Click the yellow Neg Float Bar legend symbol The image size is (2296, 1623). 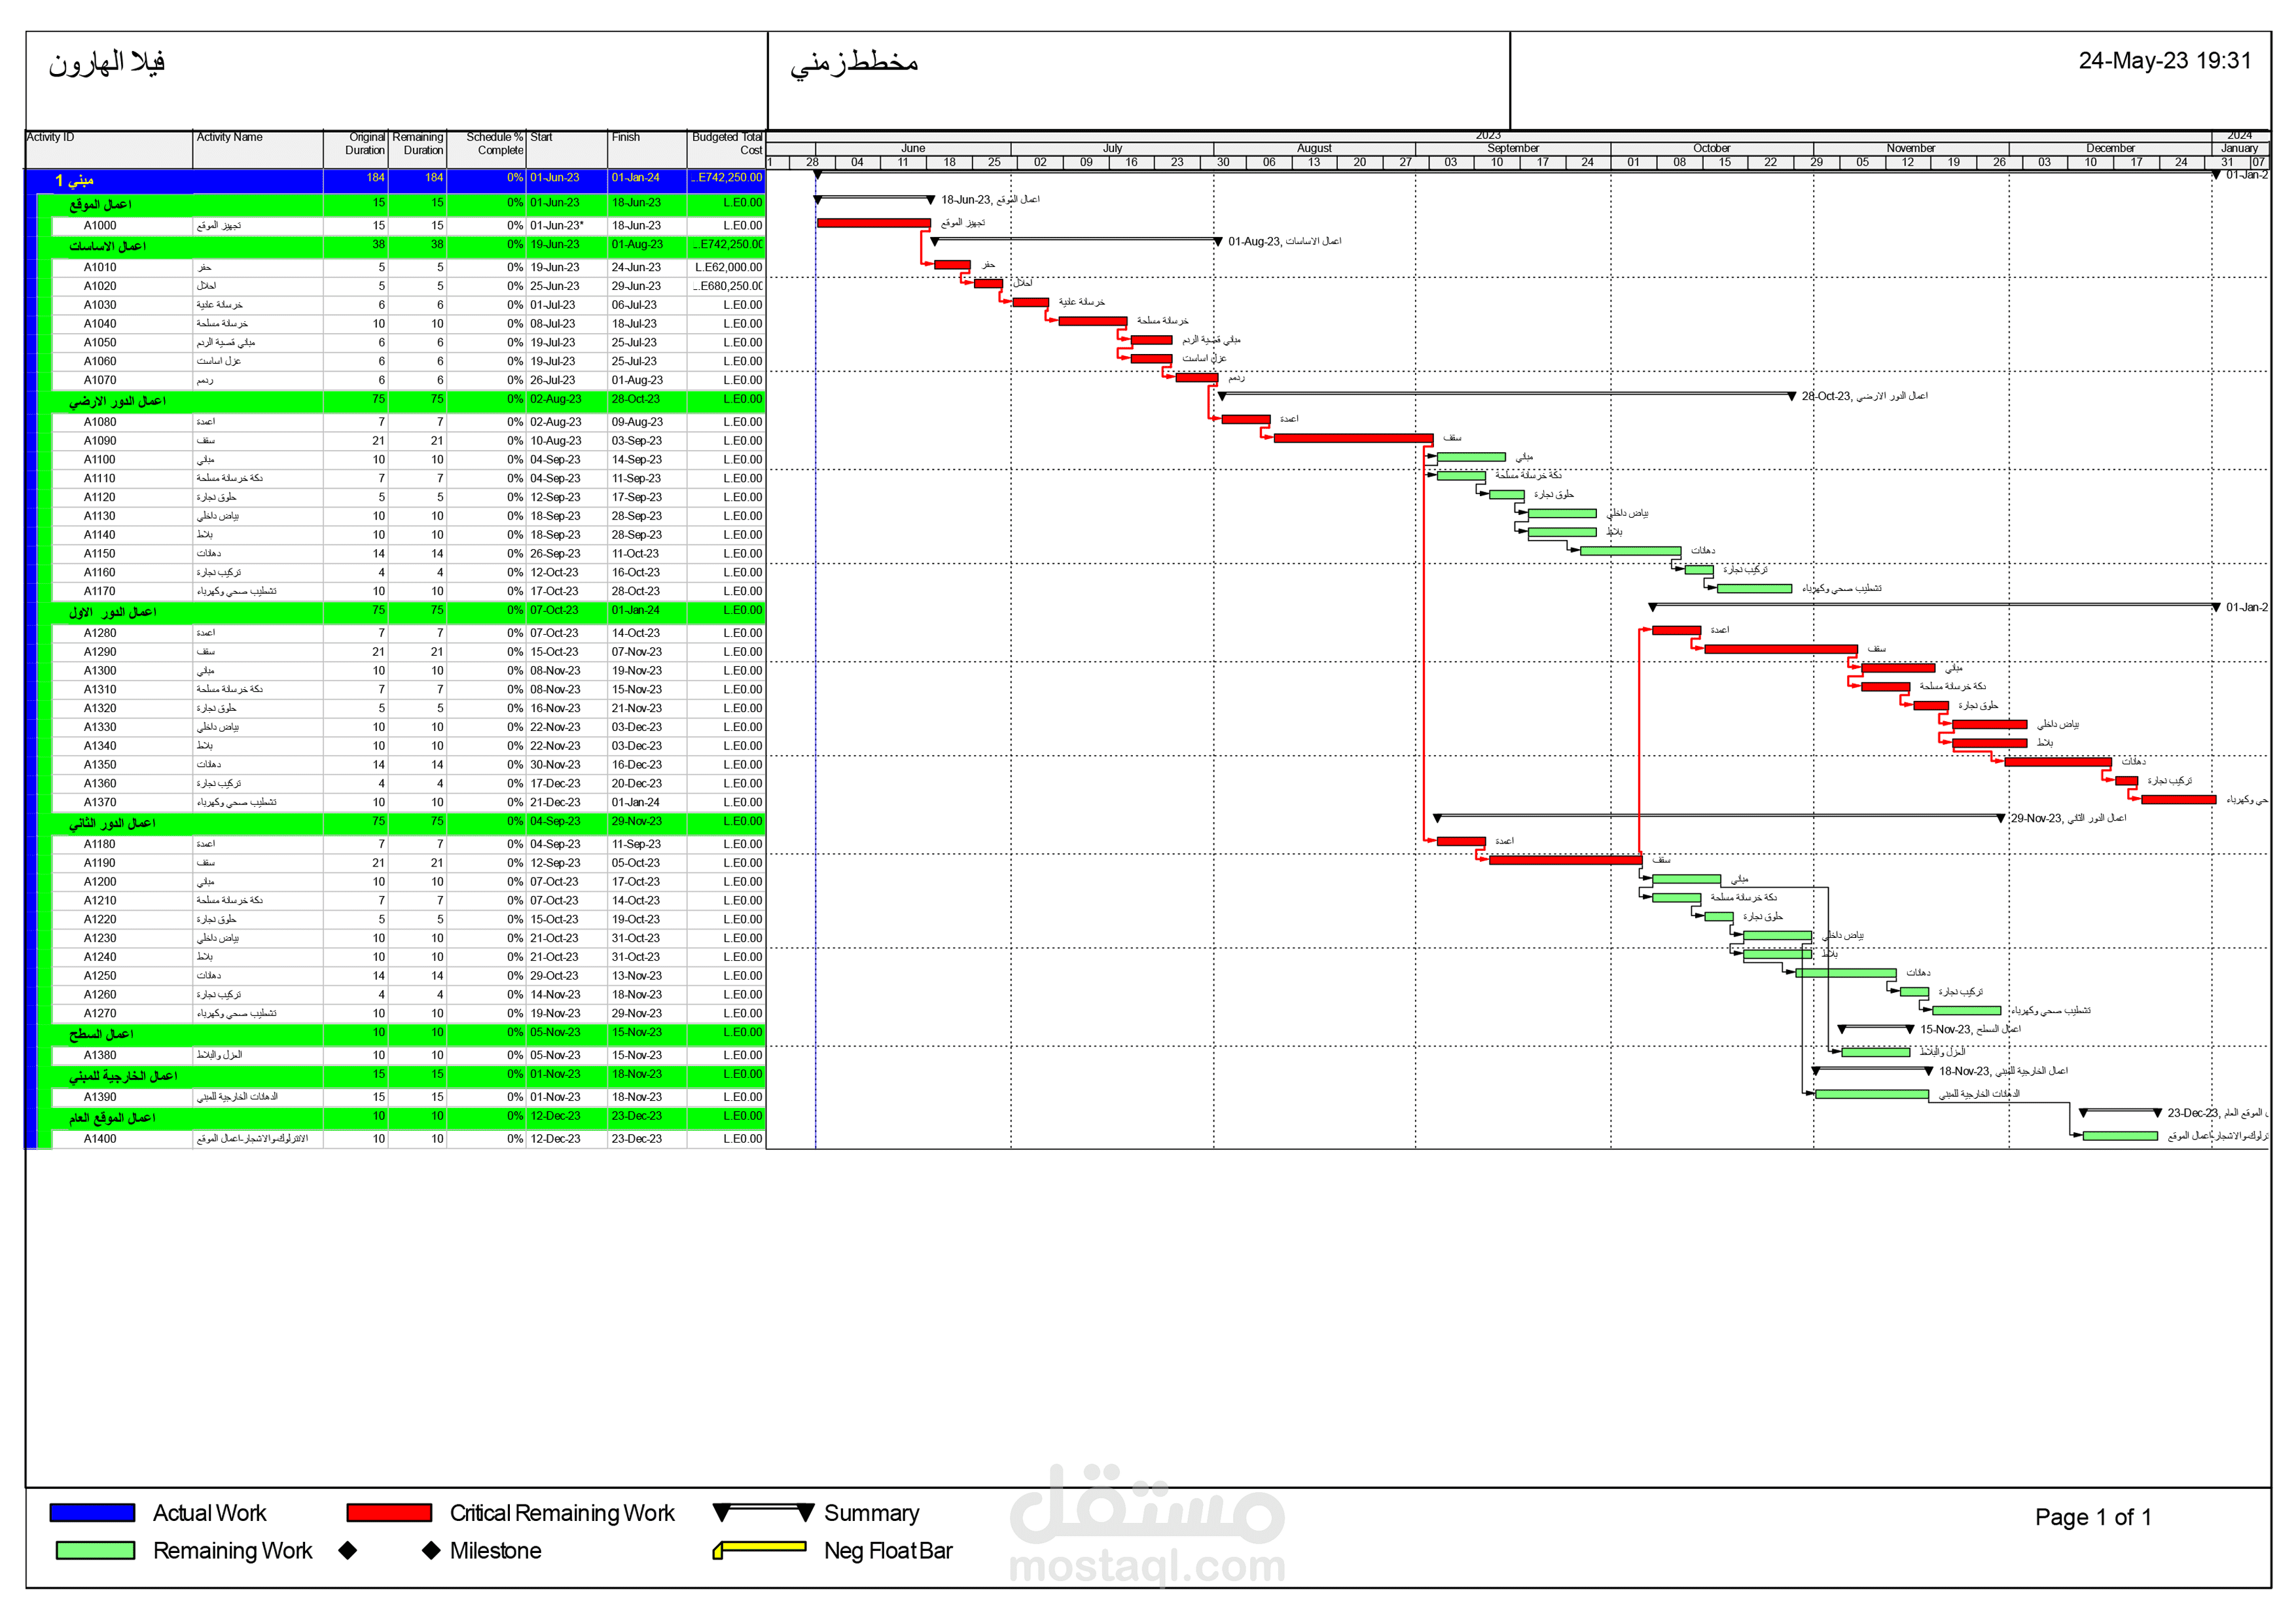coord(760,1549)
